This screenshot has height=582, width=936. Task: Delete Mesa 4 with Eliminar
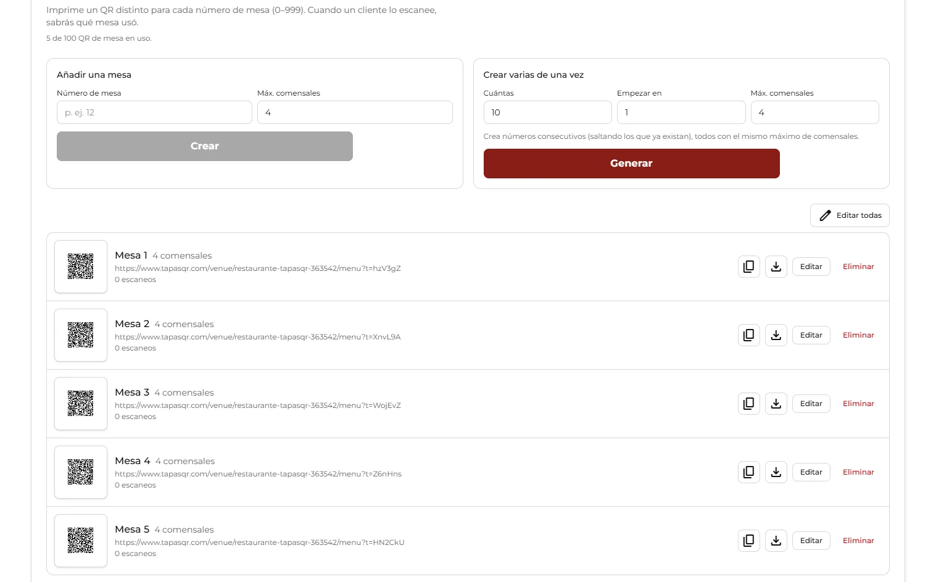[858, 472]
